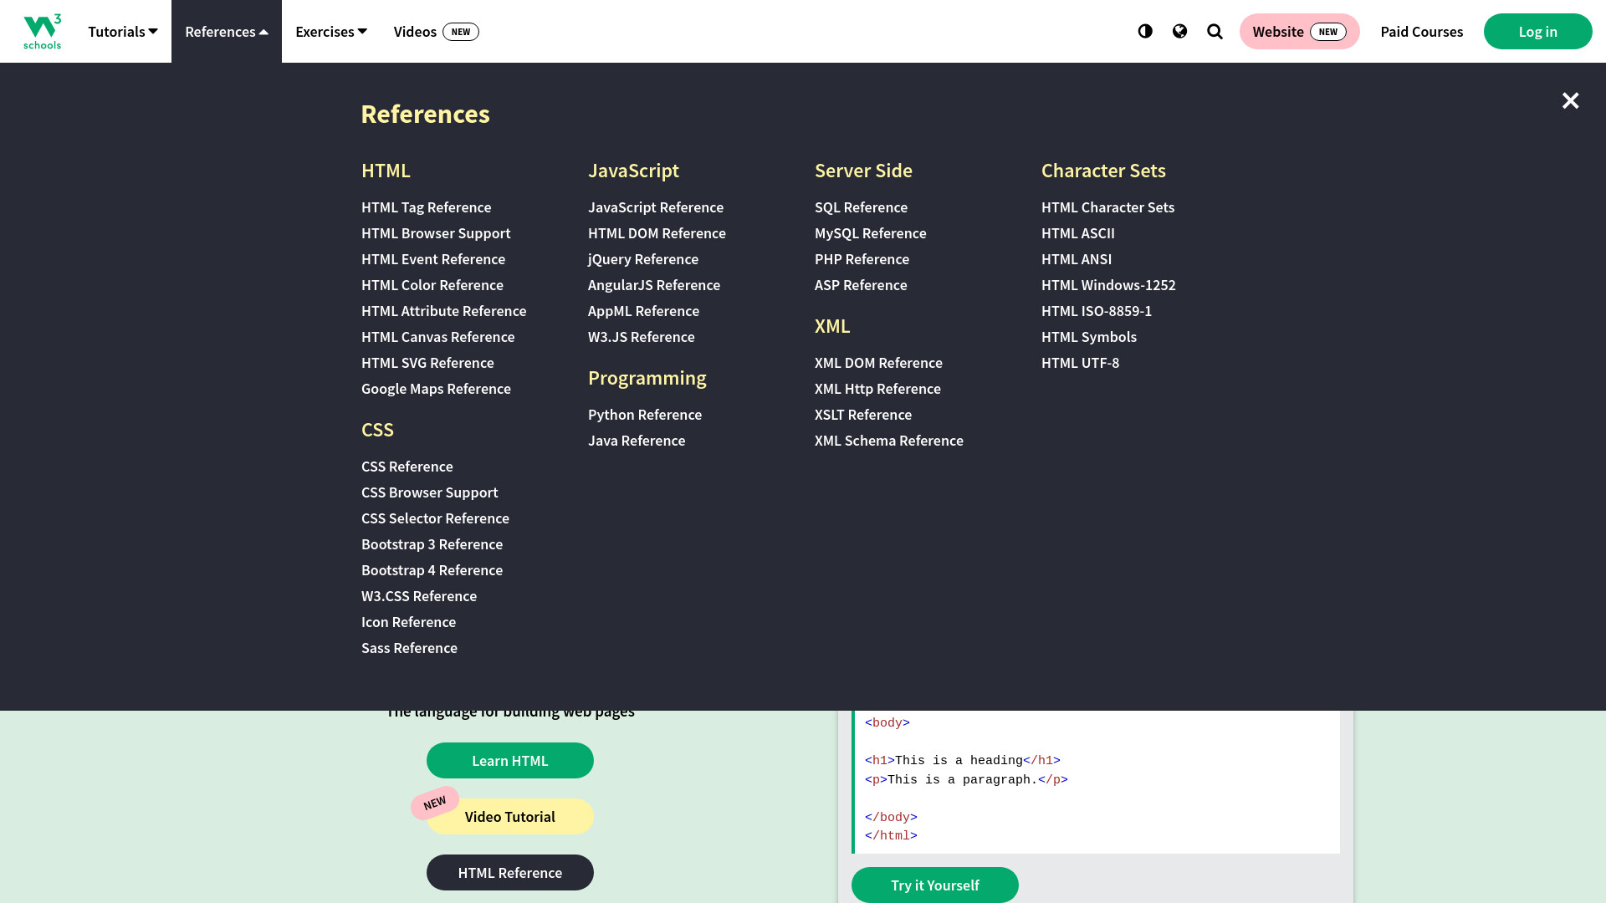1606x903 pixels.
Task: Open Bootstrap 3 Reference
Action: click(x=432, y=544)
